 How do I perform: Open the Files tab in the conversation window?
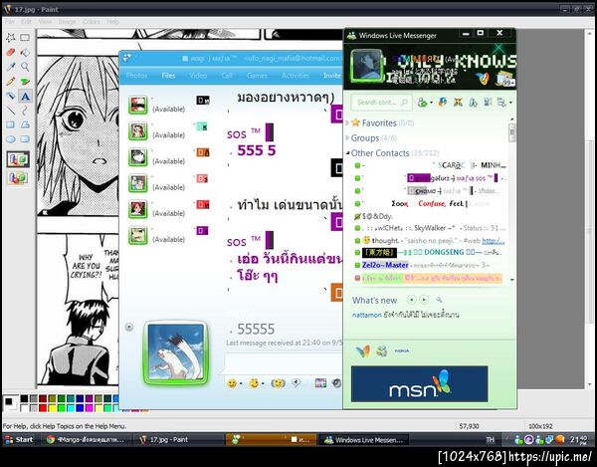(168, 76)
